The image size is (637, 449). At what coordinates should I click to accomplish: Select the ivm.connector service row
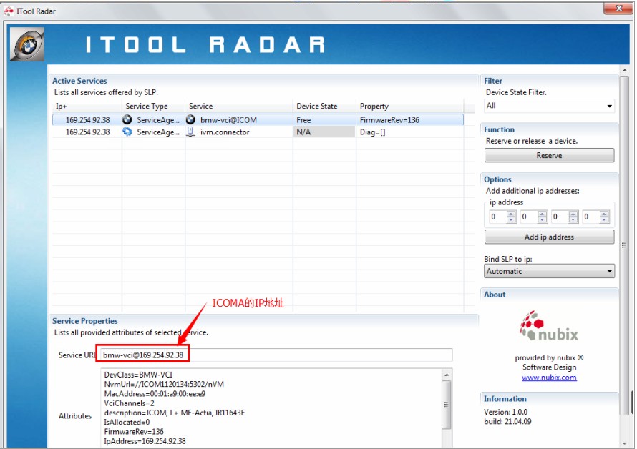click(258, 132)
